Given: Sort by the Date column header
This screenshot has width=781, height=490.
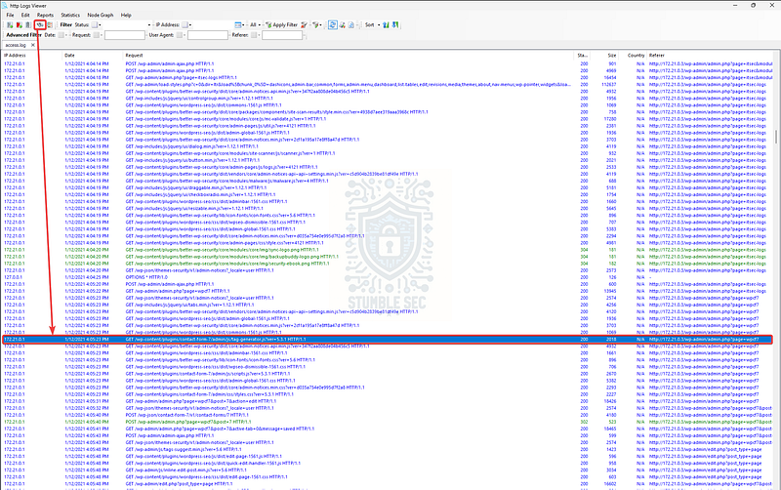Looking at the screenshot, I should (x=93, y=56).
